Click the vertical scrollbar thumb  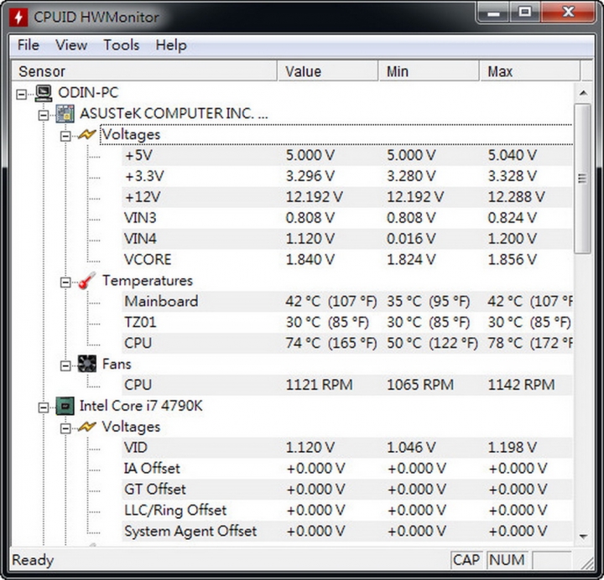583,179
